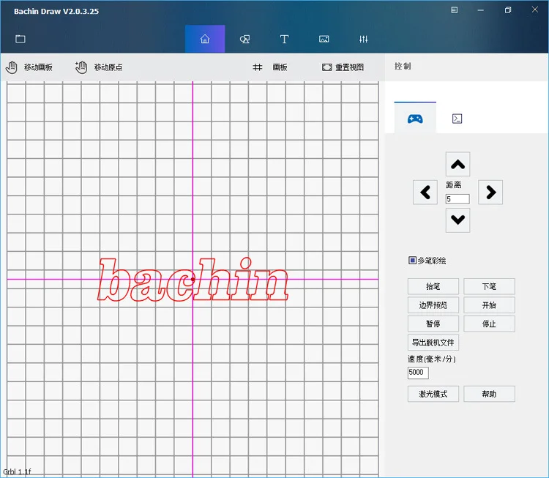The width and height of the screenshot is (549, 478).
Task: Select the gamepad control tab
Action: 415,119
